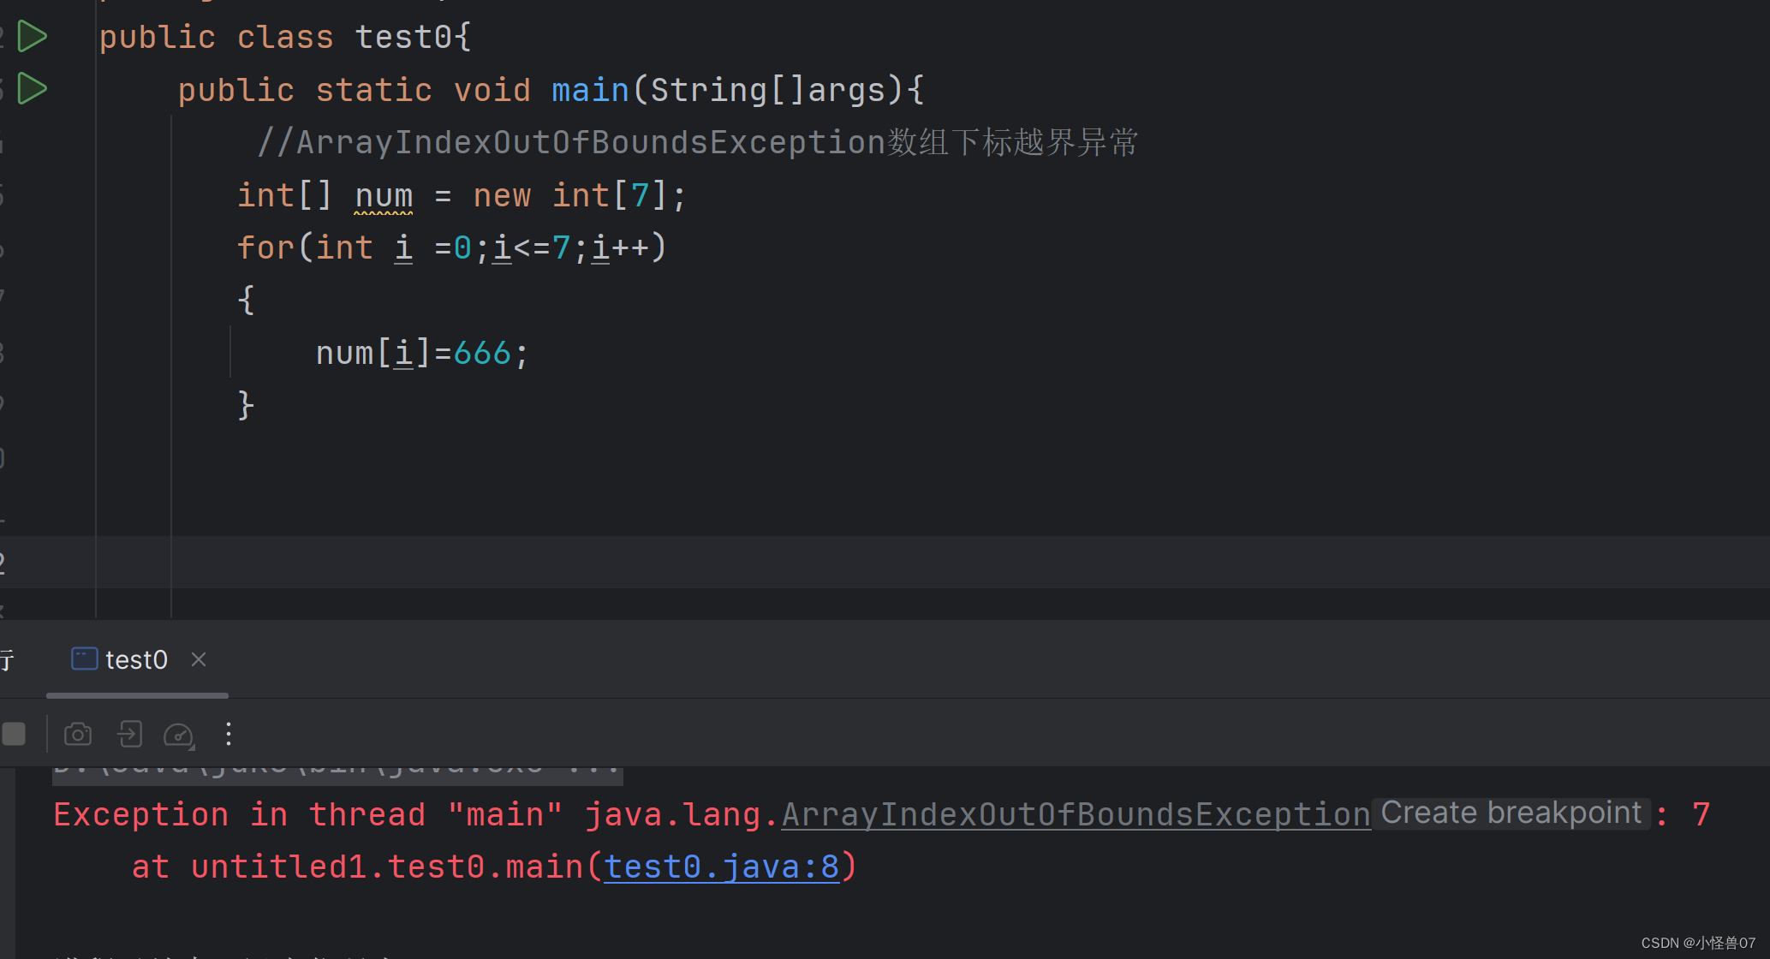Close the test0 console tab
The width and height of the screenshot is (1770, 959).
click(x=198, y=658)
